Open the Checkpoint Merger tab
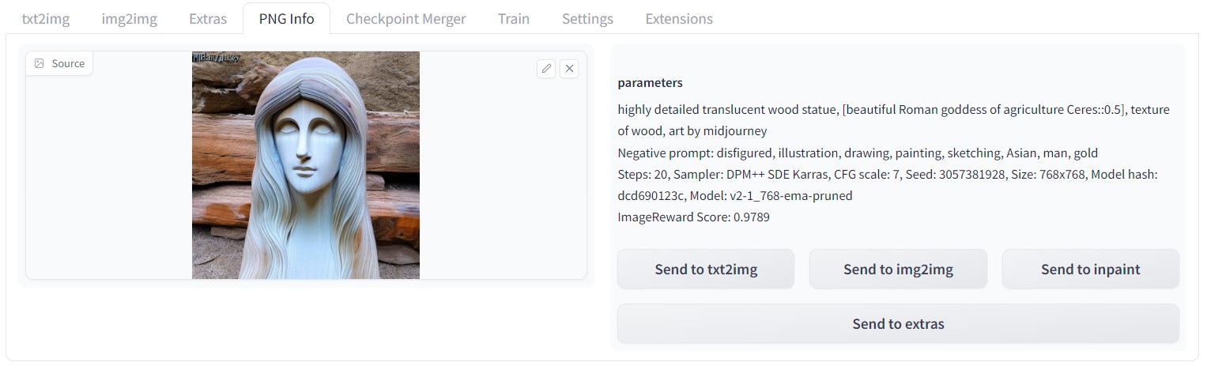The height and width of the screenshot is (366, 1207). [405, 19]
